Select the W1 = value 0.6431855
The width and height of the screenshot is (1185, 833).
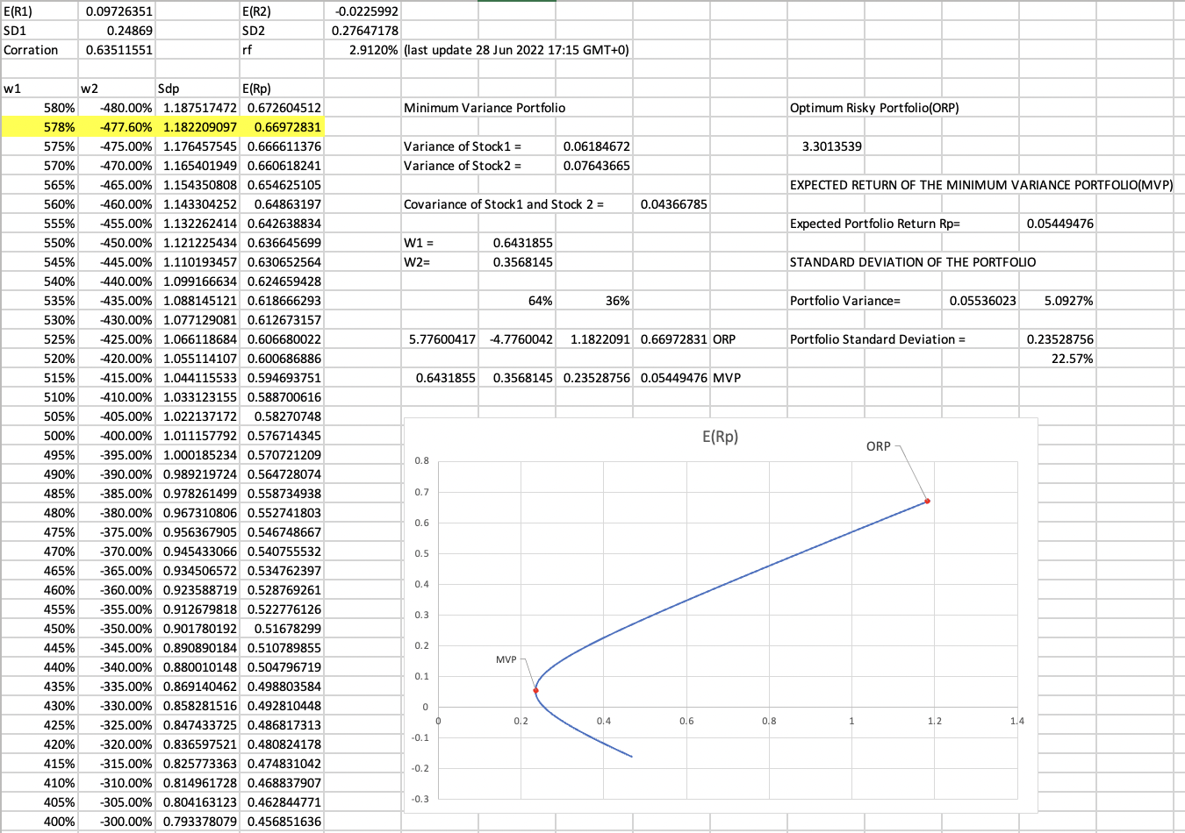pyautogui.click(x=518, y=243)
